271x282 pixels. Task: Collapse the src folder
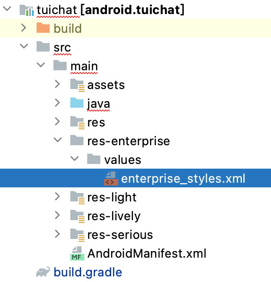pos(24,46)
